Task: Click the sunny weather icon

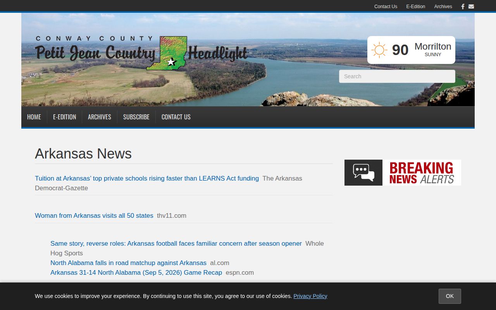Action: 379,50
